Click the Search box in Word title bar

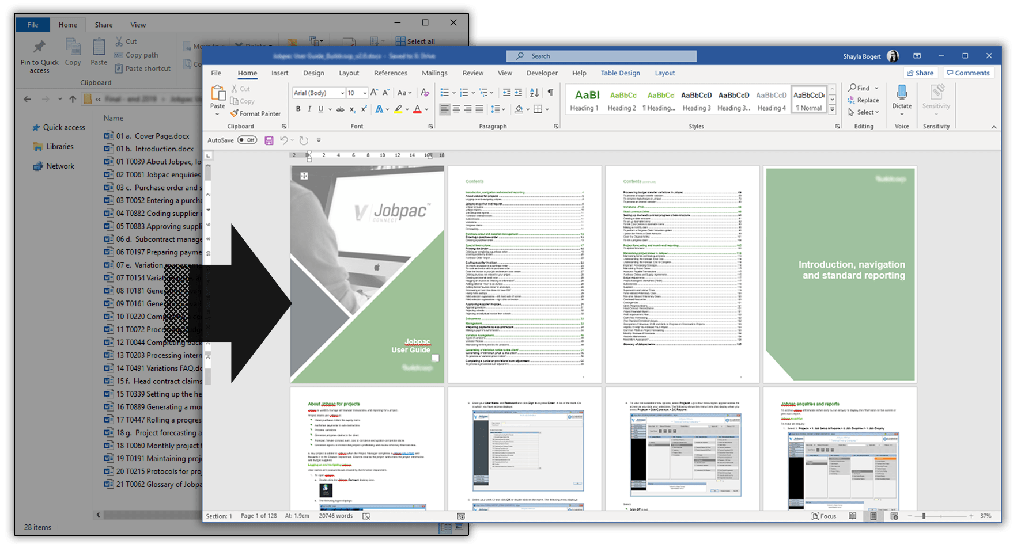[601, 56]
